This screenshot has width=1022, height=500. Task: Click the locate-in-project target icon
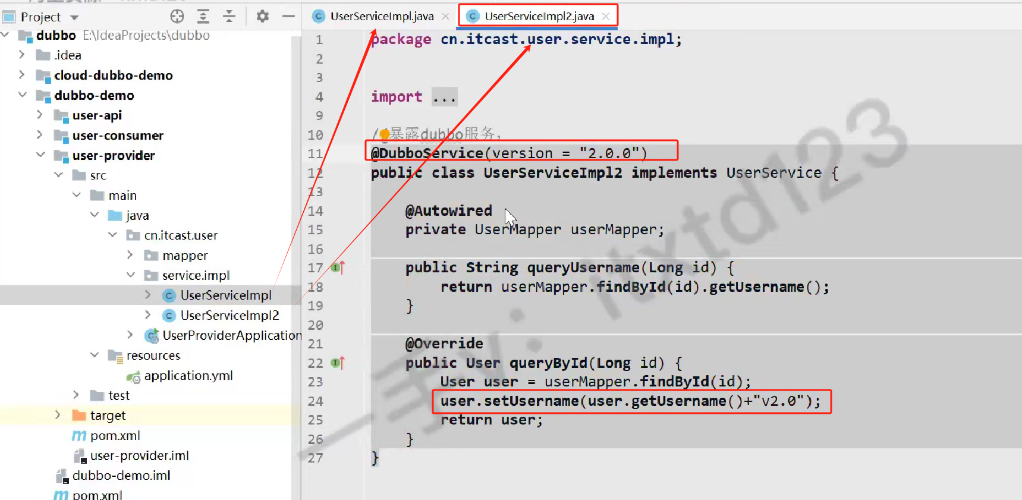click(x=177, y=16)
